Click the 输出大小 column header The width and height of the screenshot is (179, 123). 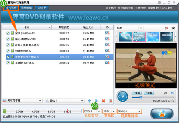88,27
